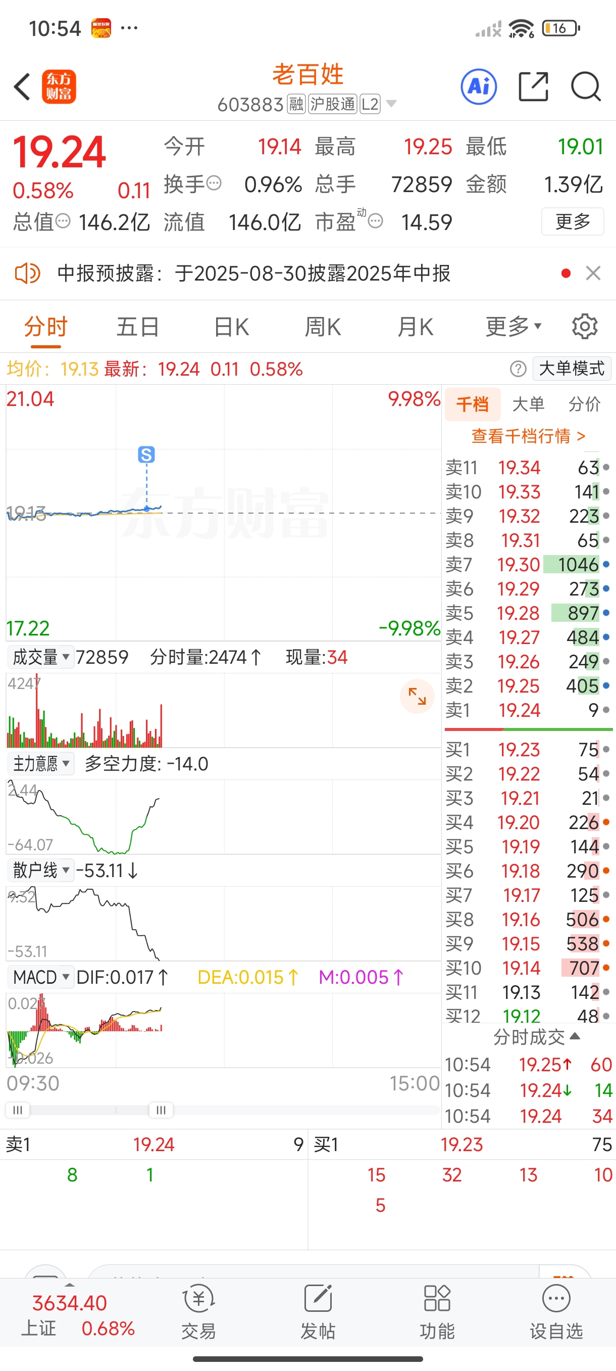Open the Ai assistant icon
Viewport: 616px width, 1371px height.
tap(479, 86)
